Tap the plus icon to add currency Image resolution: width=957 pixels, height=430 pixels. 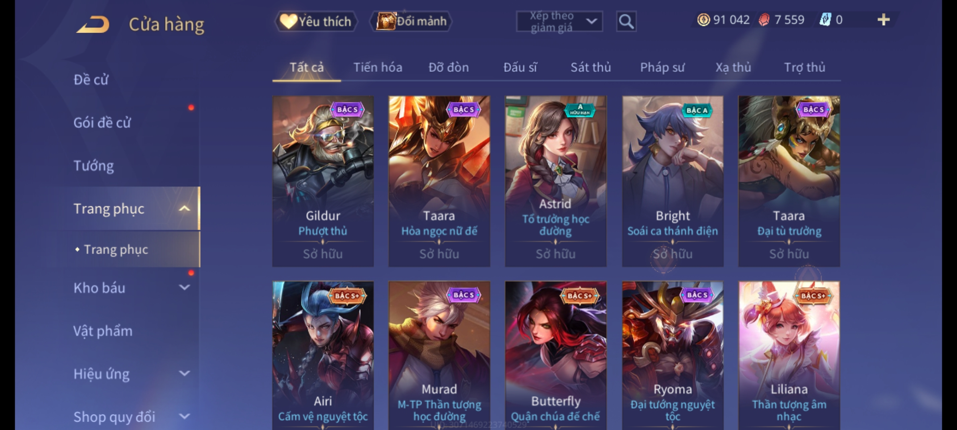coord(884,20)
